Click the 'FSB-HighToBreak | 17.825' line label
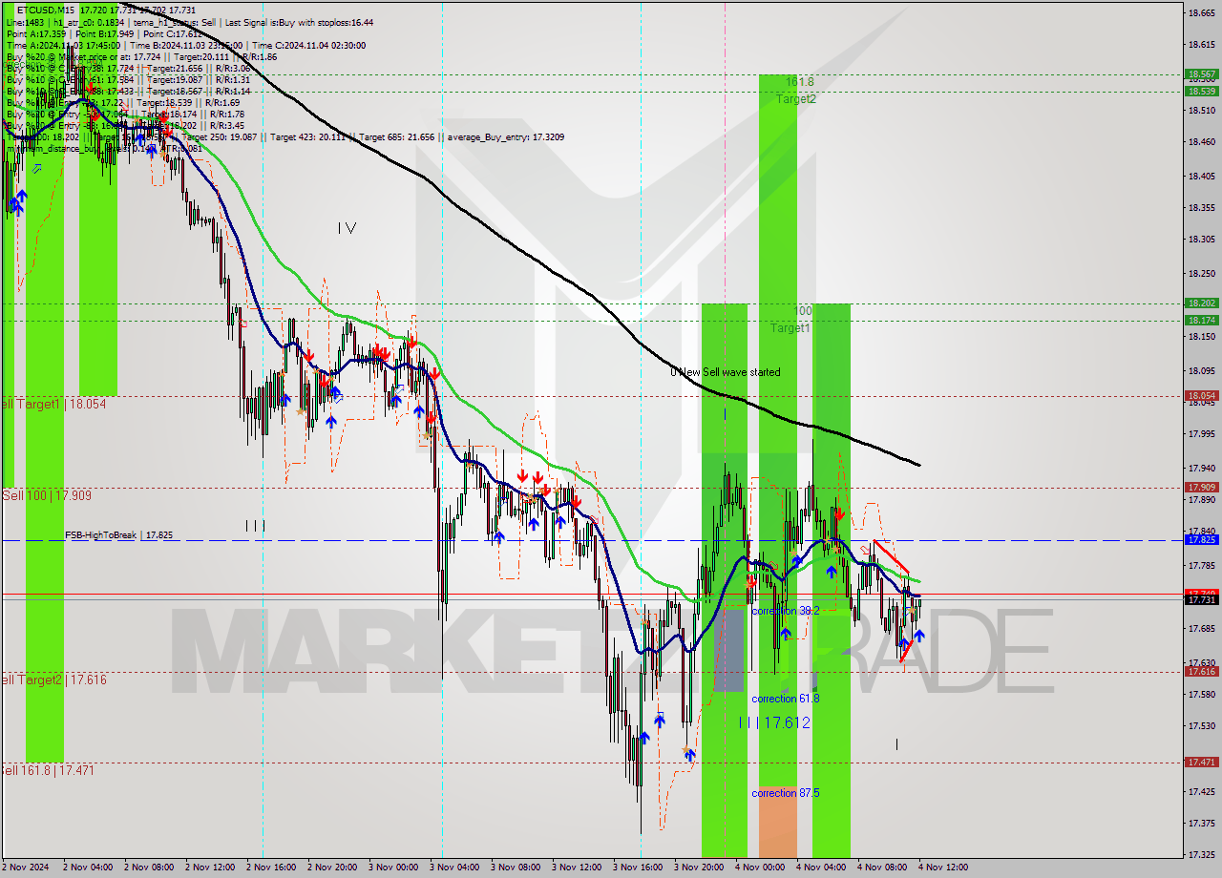Screen dimensions: 1222x878 [119, 535]
